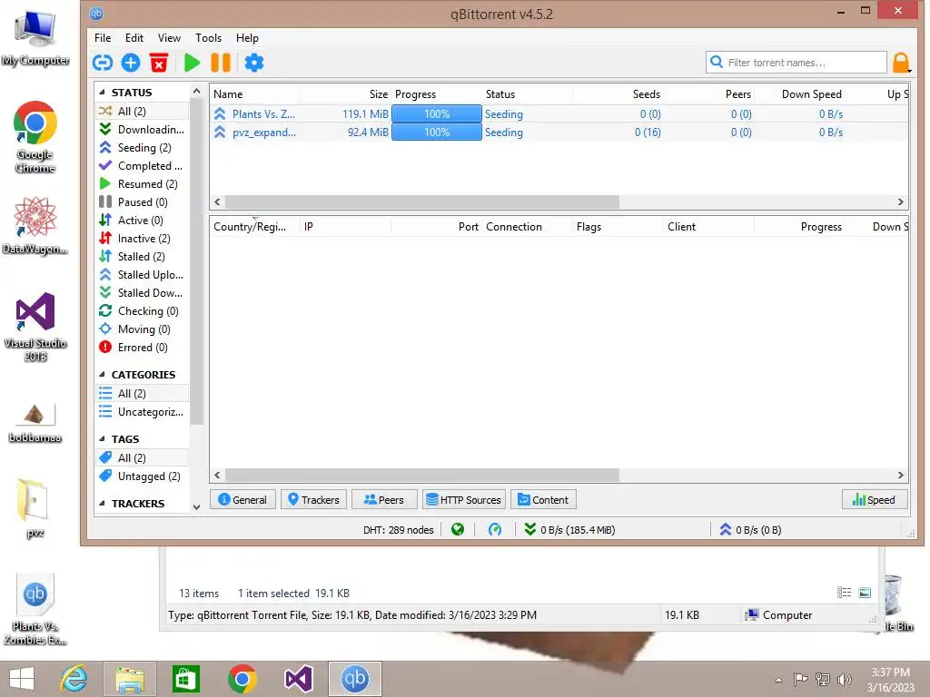This screenshot has height=697, width=930.
Task: Filter by Resumed (2) status
Action: 142,183
